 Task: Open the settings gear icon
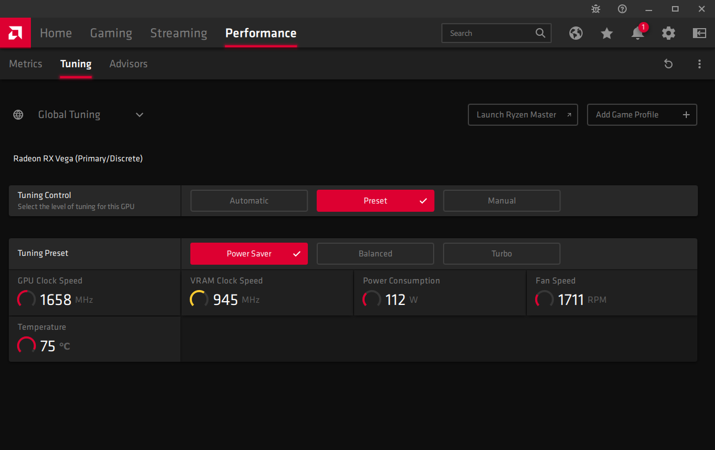(669, 33)
